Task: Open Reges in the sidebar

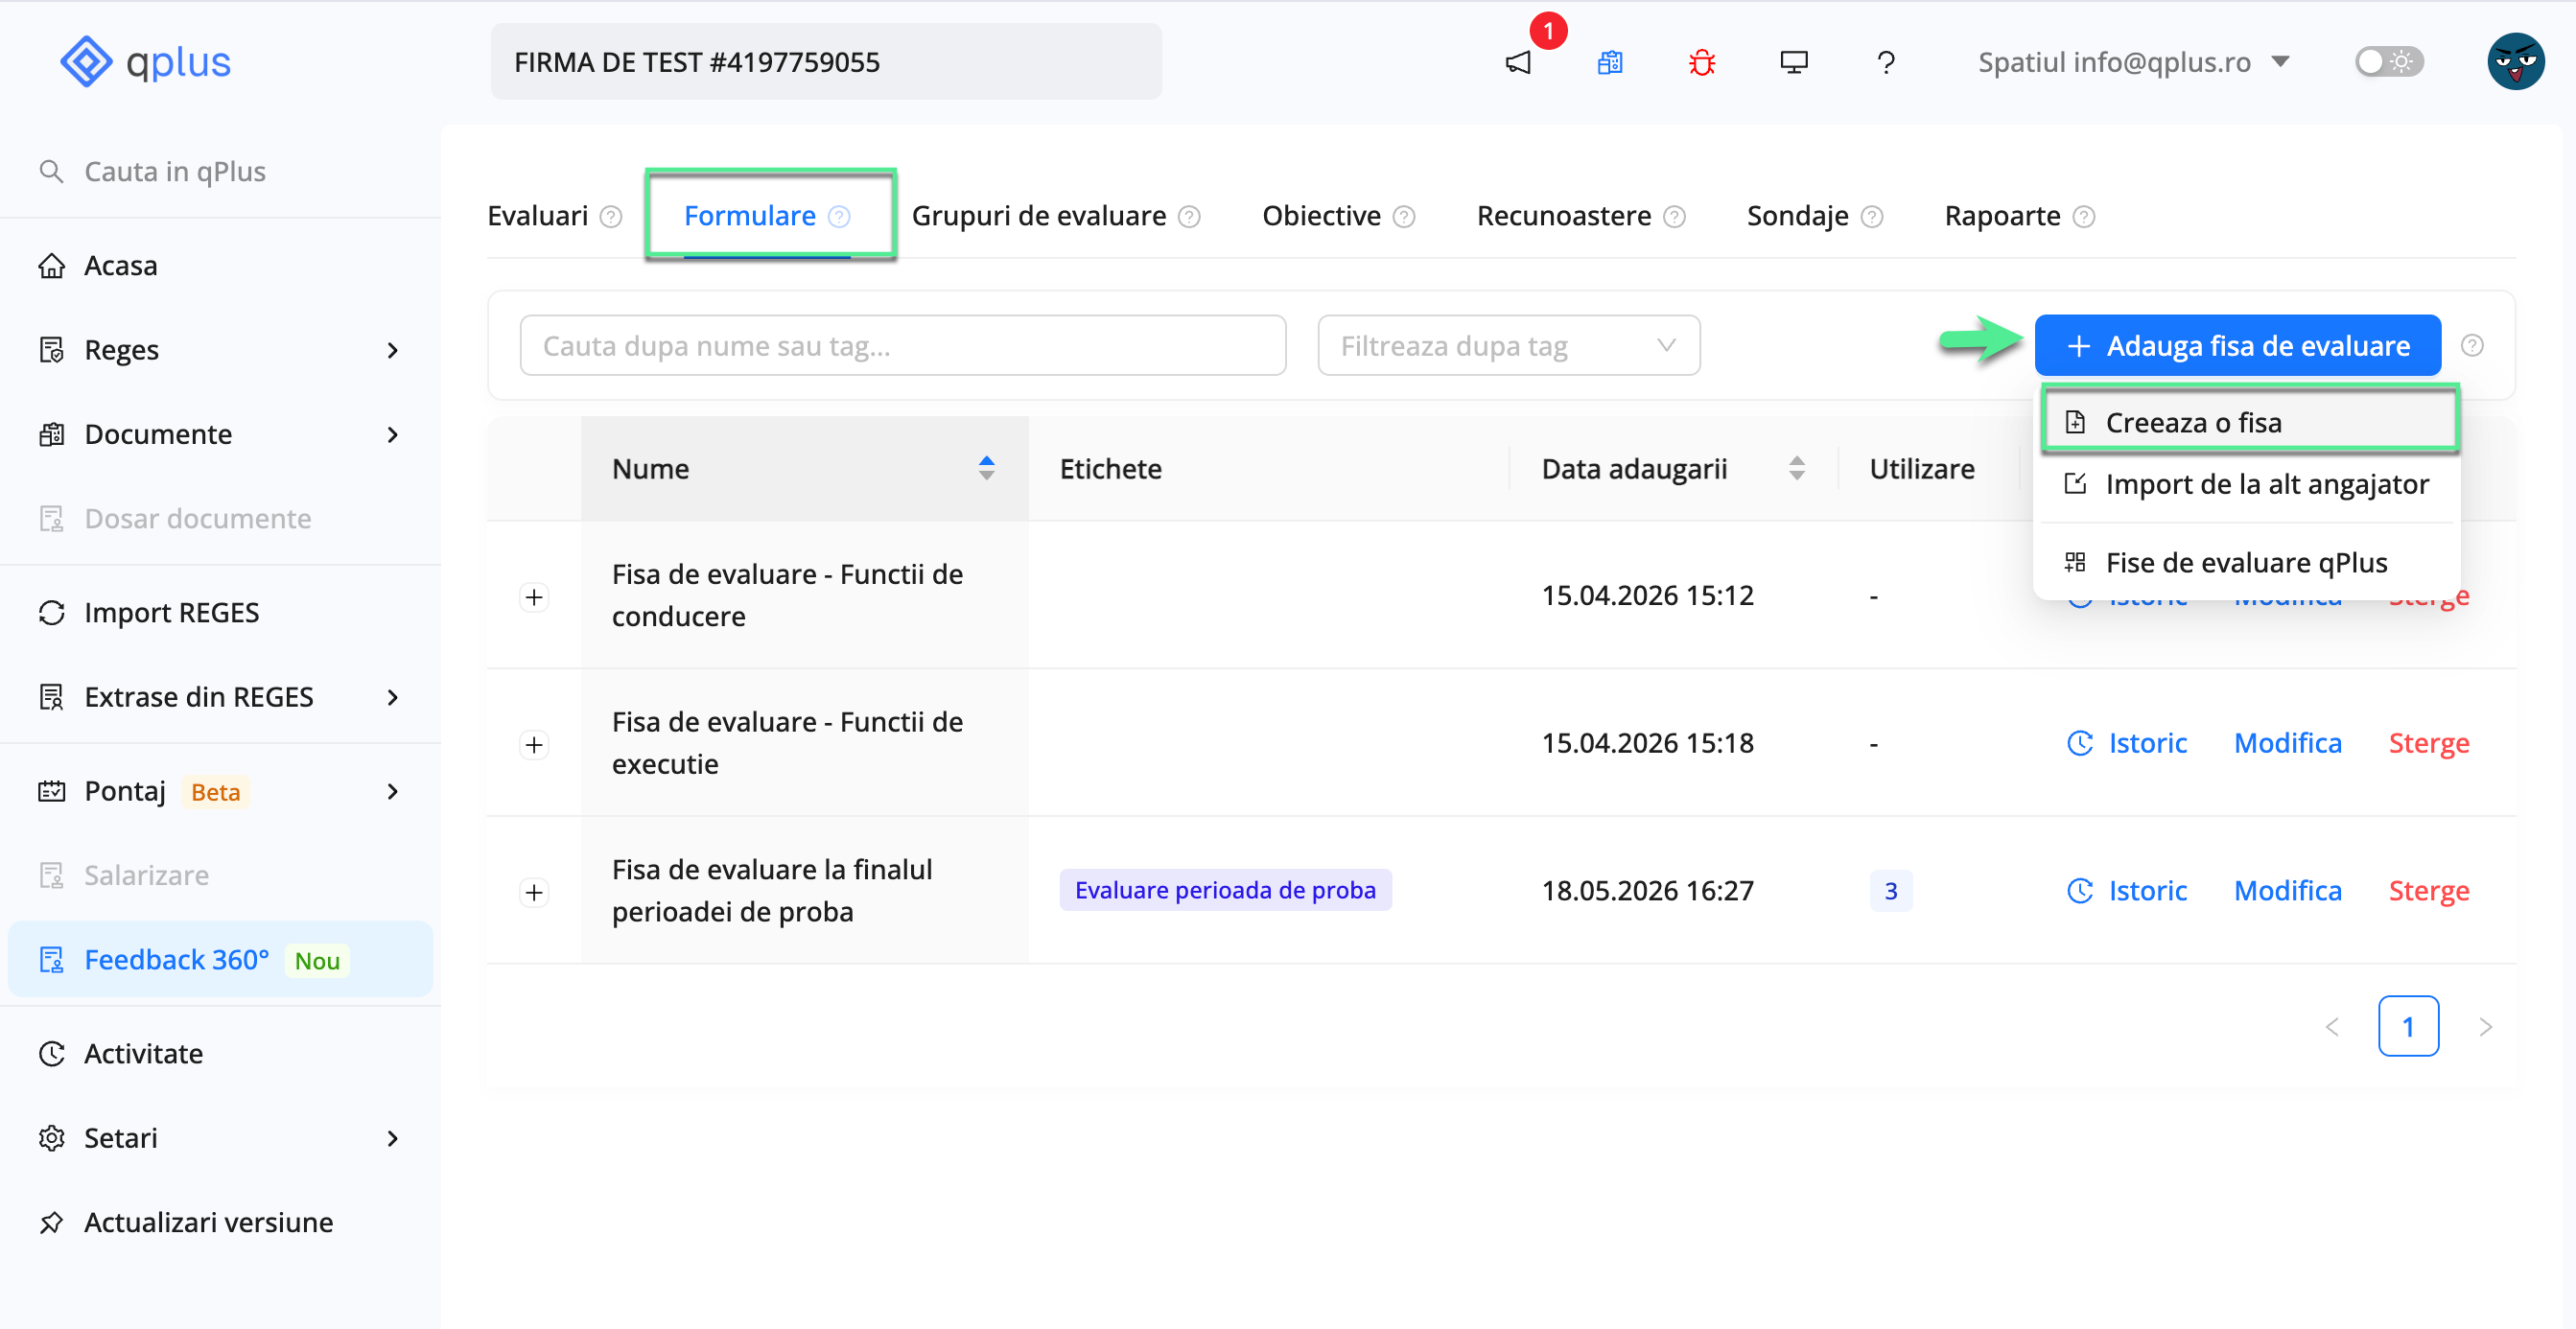Action: pos(121,349)
